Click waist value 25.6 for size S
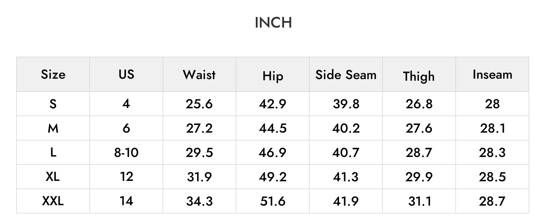The image size is (545, 219). (199, 104)
